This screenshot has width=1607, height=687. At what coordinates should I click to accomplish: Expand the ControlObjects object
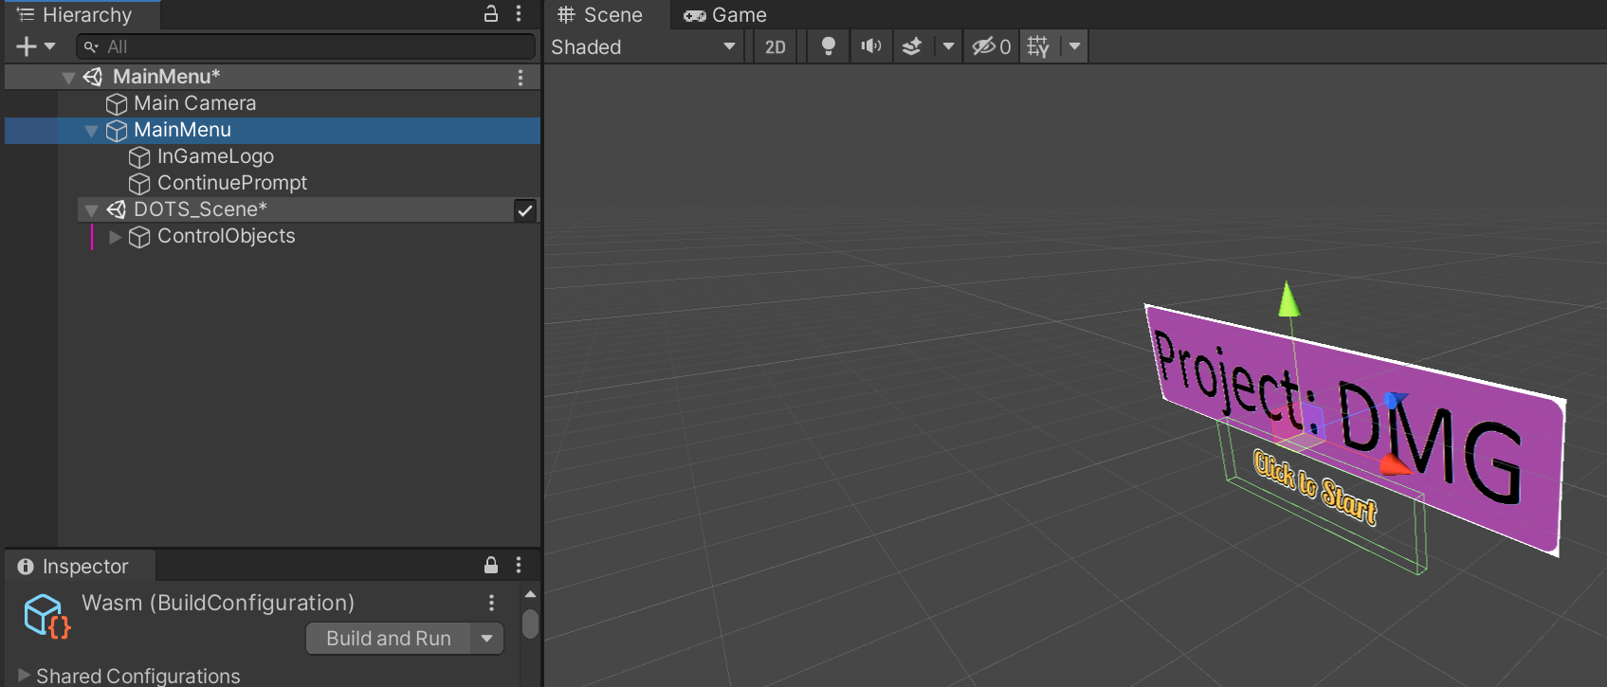pyautogui.click(x=115, y=237)
